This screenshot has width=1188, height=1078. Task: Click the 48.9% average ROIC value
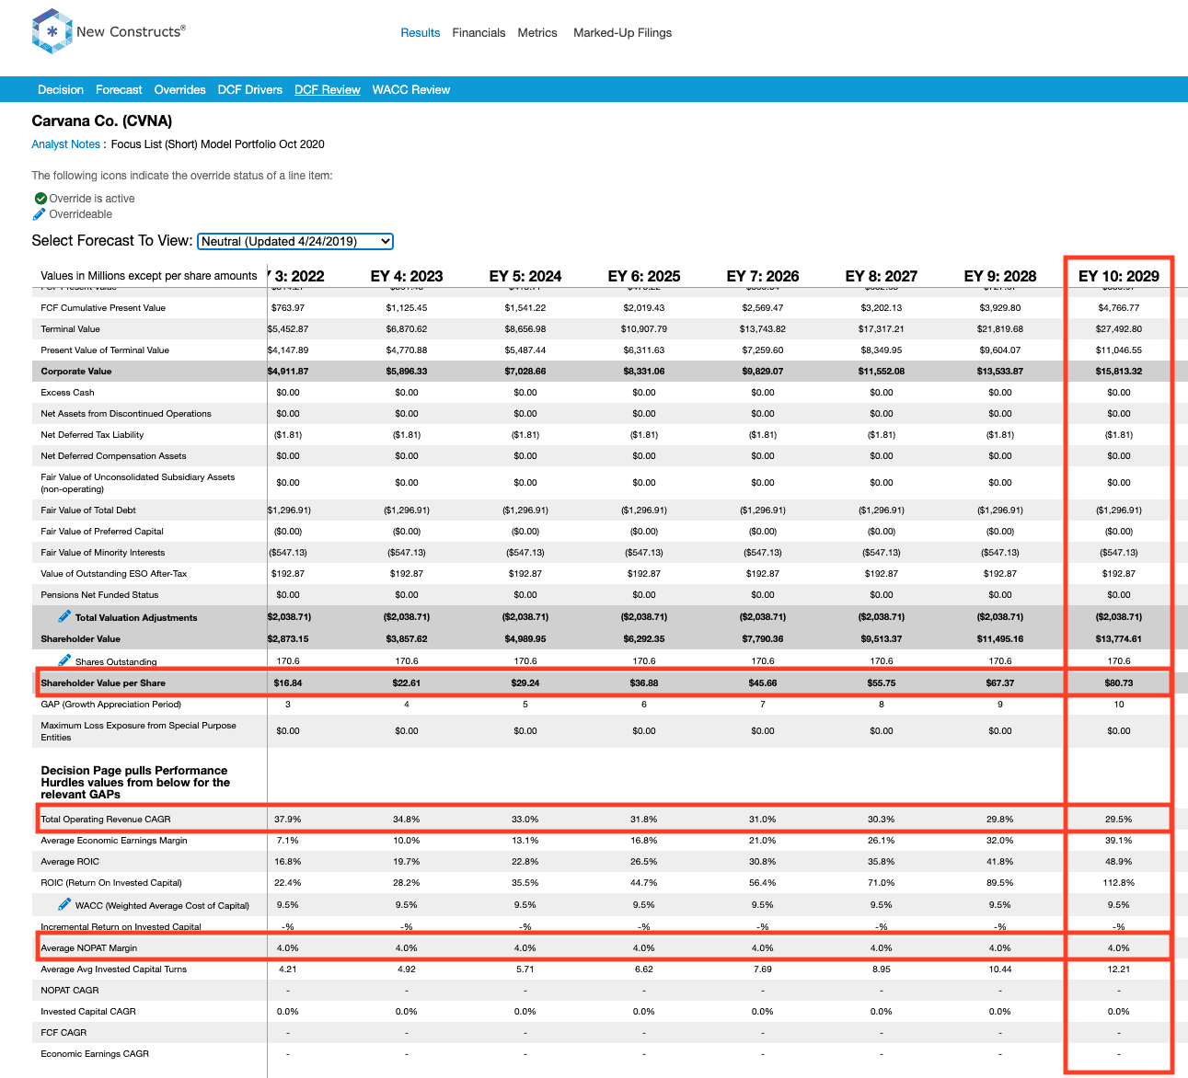click(x=1119, y=862)
